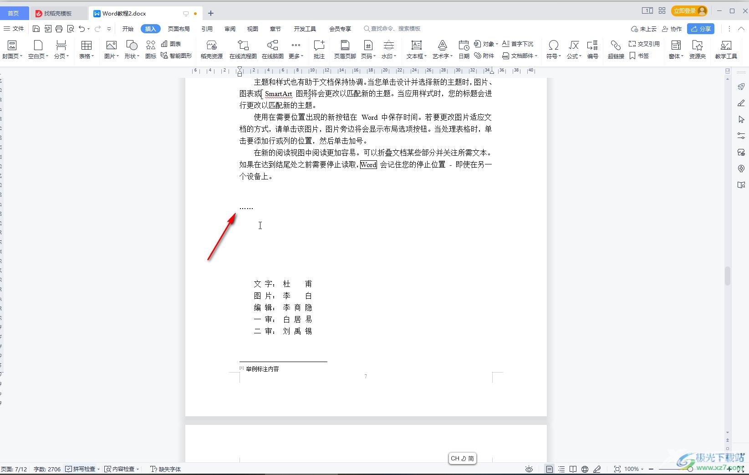Click the Print icon in quick access toolbar
This screenshot has width=749, height=475.
[59, 29]
